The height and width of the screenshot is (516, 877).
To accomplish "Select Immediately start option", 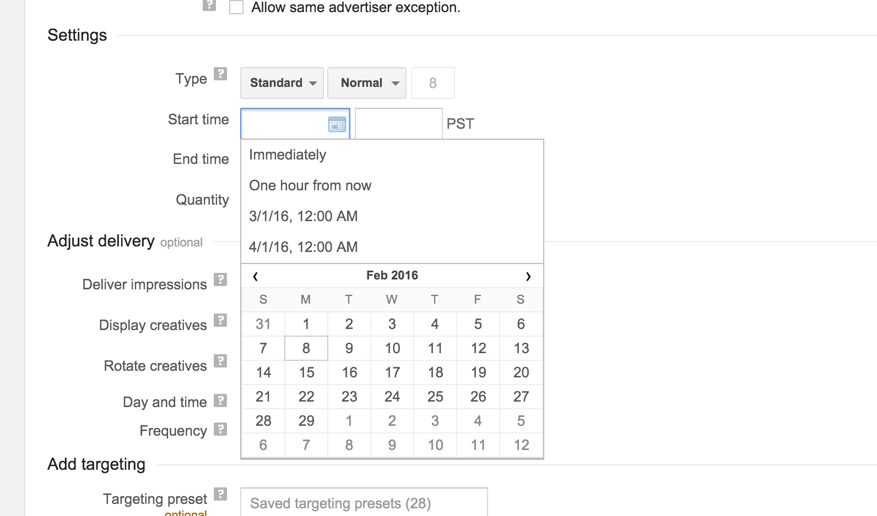I will [288, 155].
